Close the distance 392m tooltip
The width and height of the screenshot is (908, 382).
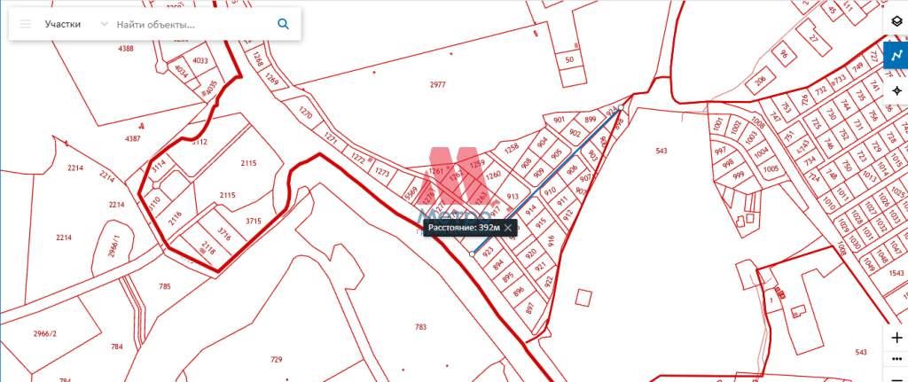pos(508,228)
